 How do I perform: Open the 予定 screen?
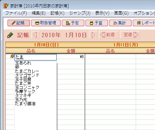pos(73,23)
